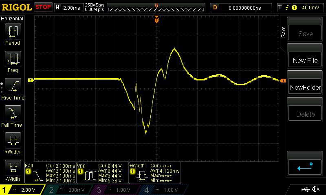Click the Horizontal menu title label
This screenshot has width=326, height=195.
click(12, 19)
